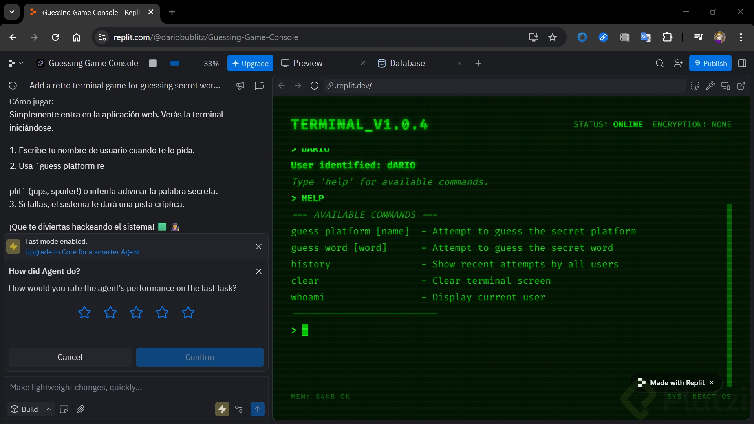Click the new chat icon
This screenshot has height=424, width=754.
(x=259, y=86)
